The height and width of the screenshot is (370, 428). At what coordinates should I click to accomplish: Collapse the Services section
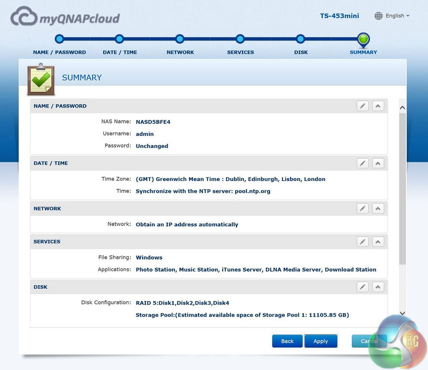(x=378, y=241)
